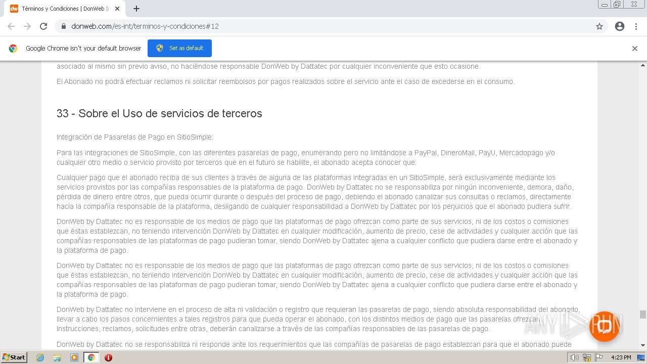
Task: Click paragraph starting 'El Abonado no podrá efectuar'
Action: coord(286,81)
